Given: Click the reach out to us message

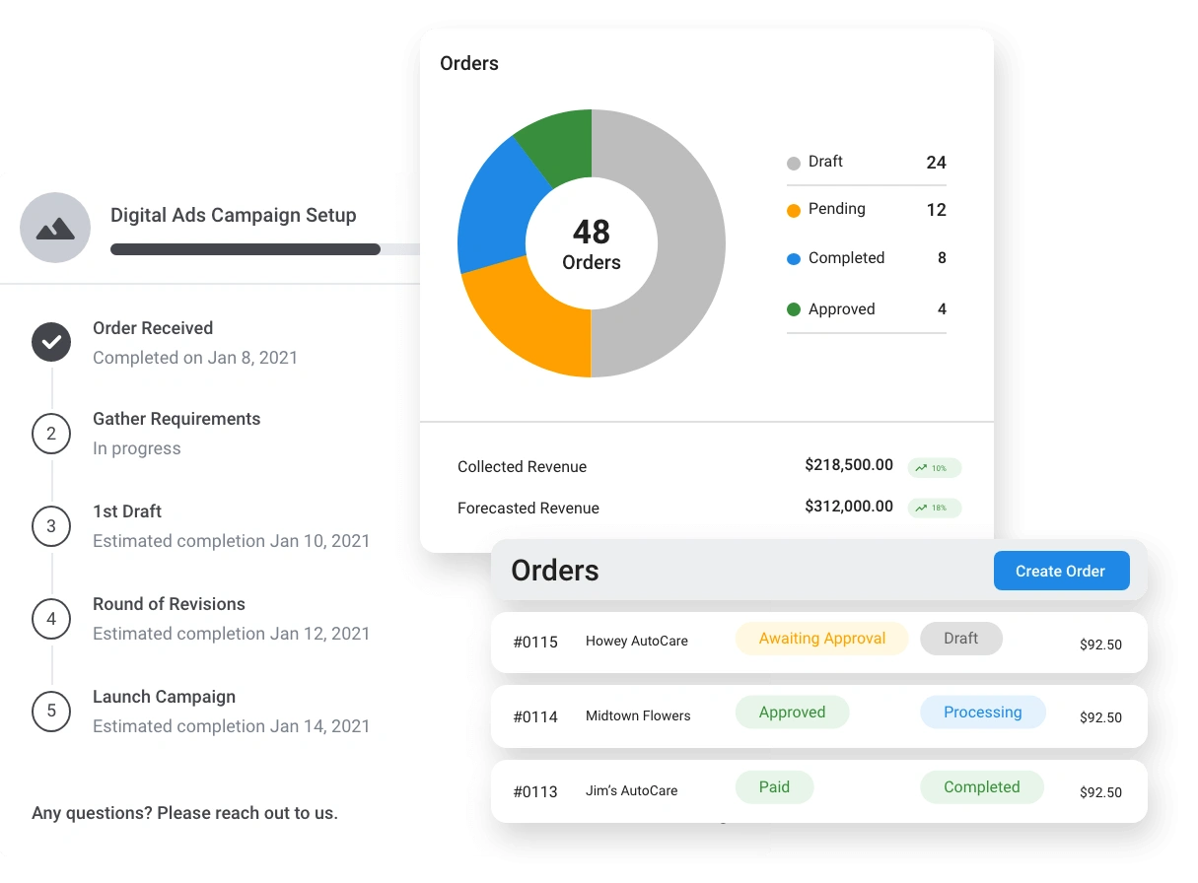Looking at the screenshot, I should [x=185, y=813].
